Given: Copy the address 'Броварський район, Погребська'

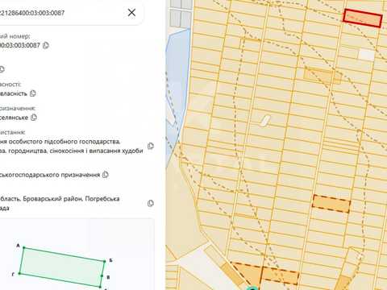Looking at the screenshot, I should [x=151, y=203].
